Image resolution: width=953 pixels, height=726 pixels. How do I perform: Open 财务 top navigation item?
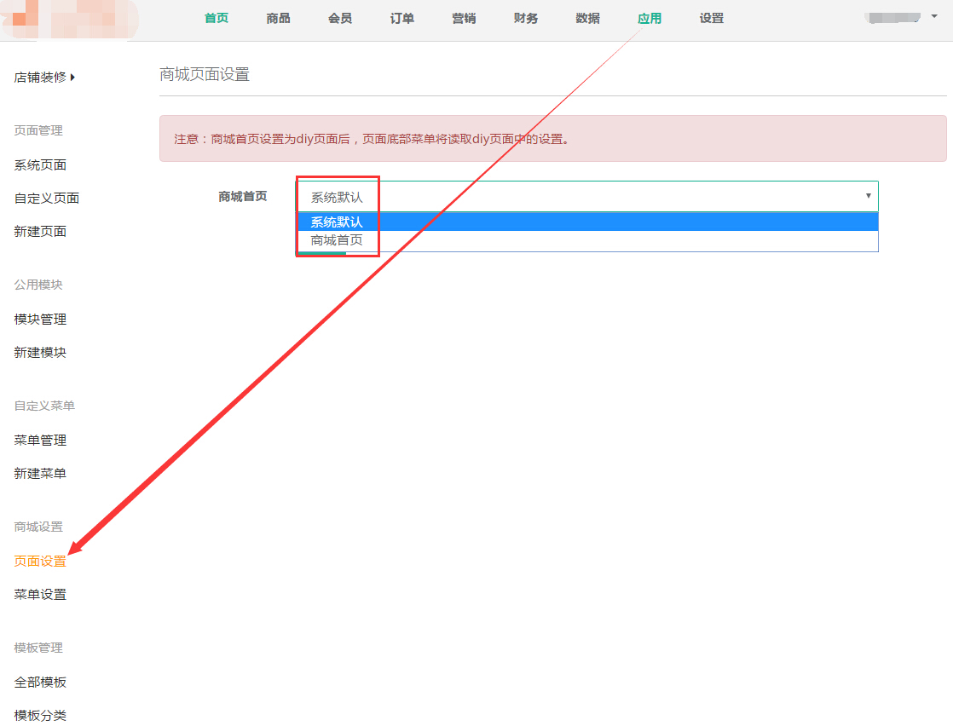click(526, 19)
